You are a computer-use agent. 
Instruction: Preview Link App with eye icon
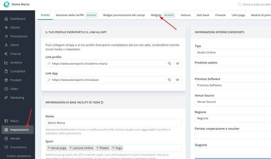click(x=178, y=80)
